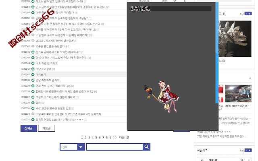Select the '전체글' tab button
This screenshot has width=258, height=161.
pyautogui.click(x=29, y=128)
